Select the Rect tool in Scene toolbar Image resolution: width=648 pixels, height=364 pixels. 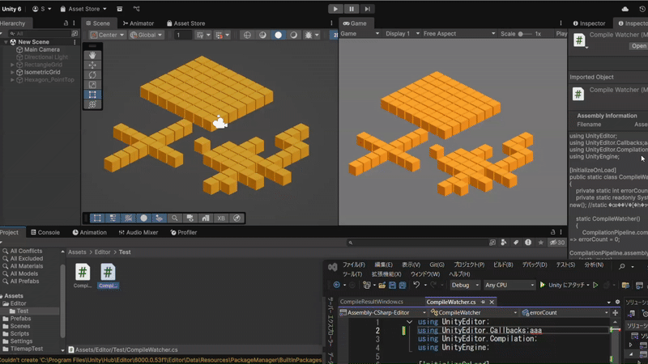[x=92, y=95]
